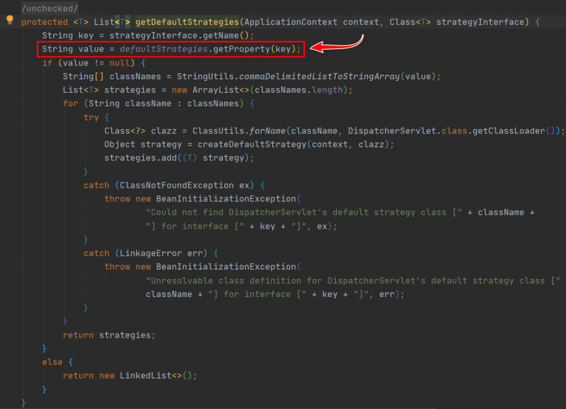Image resolution: width=566 pixels, height=409 pixels.
Task: Click the return strategies statement
Action: click(109, 335)
